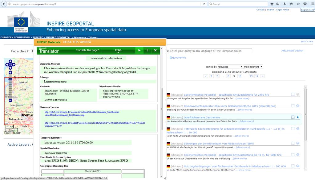Open the Pocket shield icon in toolbar
The width and height of the screenshot is (315, 180).
pos(305,4)
